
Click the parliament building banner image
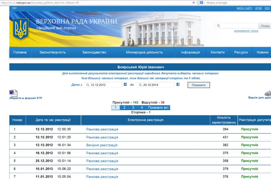pyautogui.click(x=162, y=30)
